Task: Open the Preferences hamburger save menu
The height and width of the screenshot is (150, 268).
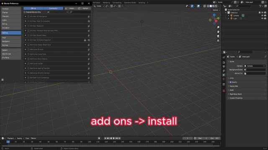Action: 3,80
